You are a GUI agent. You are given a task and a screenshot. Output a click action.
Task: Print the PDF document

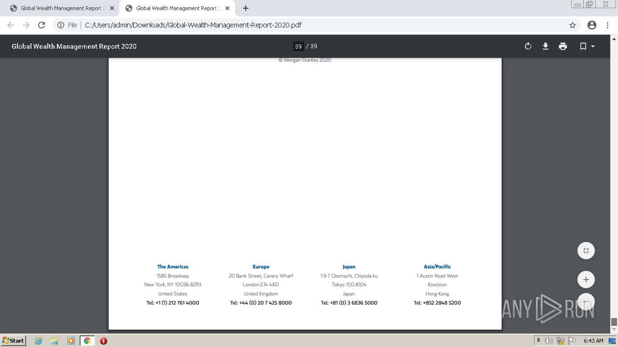click(x=563, y=46)
